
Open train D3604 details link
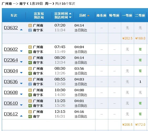click(x=11, y=71)
